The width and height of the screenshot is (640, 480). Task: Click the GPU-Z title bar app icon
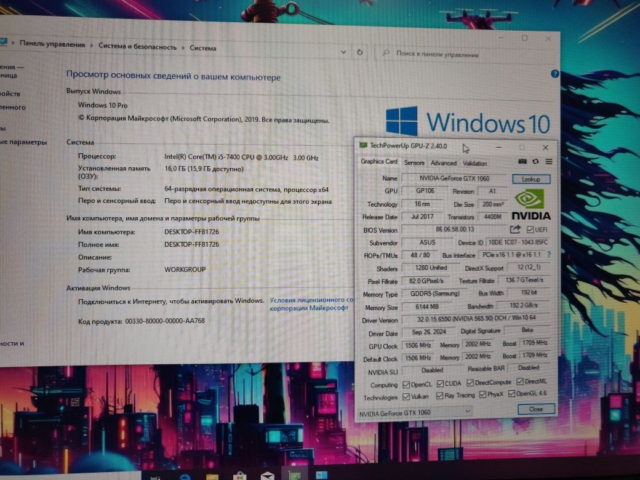362,145
